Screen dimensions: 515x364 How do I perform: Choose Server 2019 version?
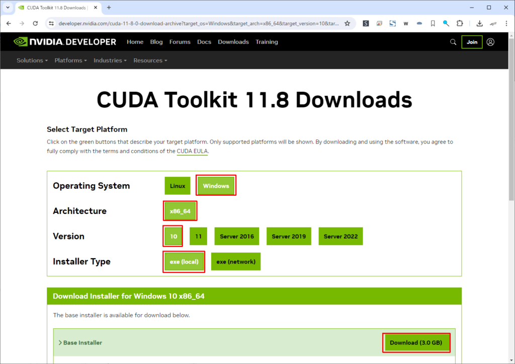[x=289, y=236]
